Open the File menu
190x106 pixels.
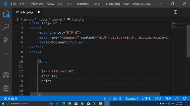click(13, 4)
